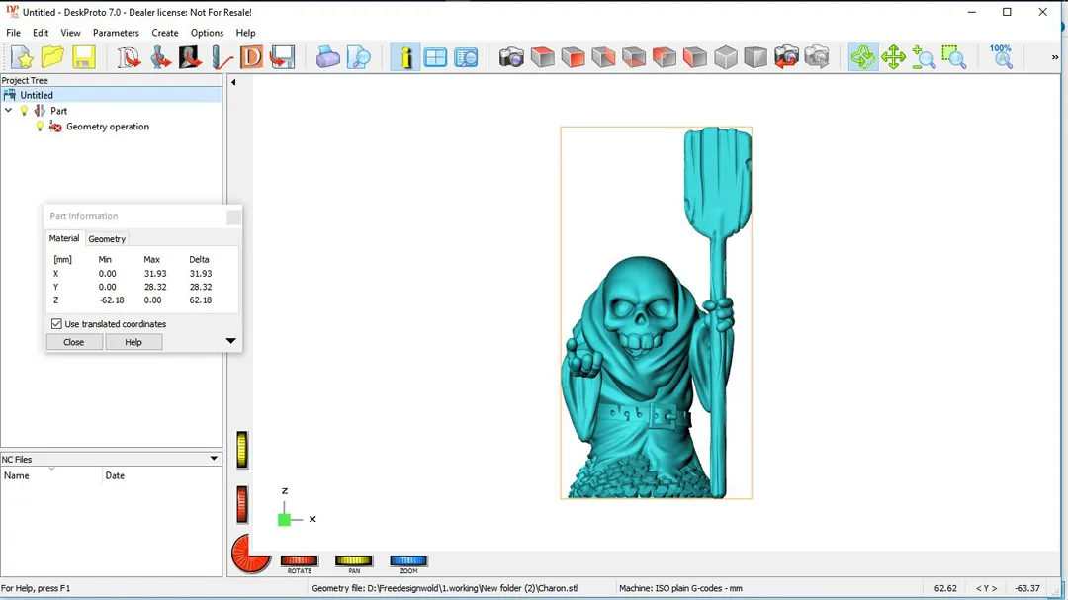1068x600 pixels.
Task: Click the red ROTATE thumbwheel
Action: [x=299, y=560]
